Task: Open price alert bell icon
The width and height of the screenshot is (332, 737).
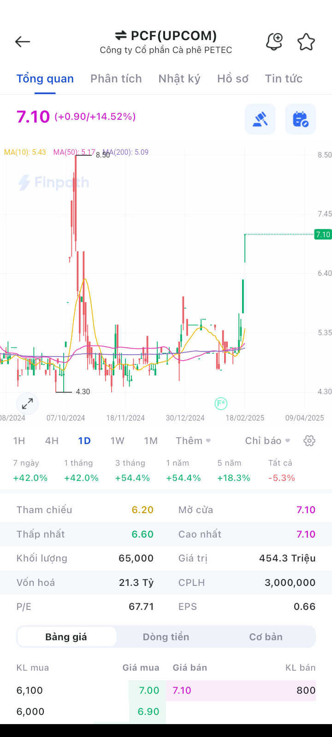Action: click(x=274, y=42)
